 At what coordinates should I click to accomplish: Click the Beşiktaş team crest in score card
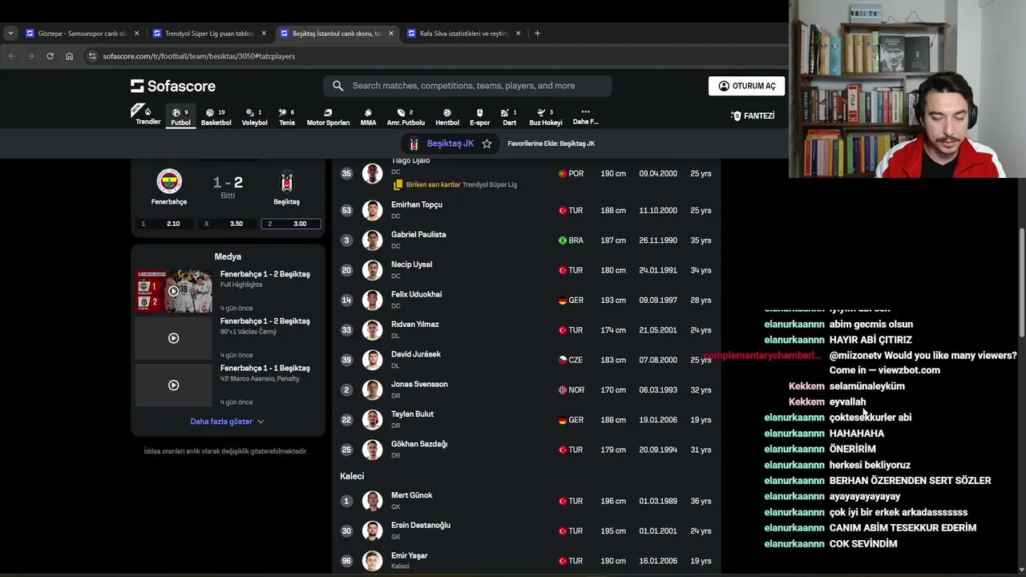286,181
